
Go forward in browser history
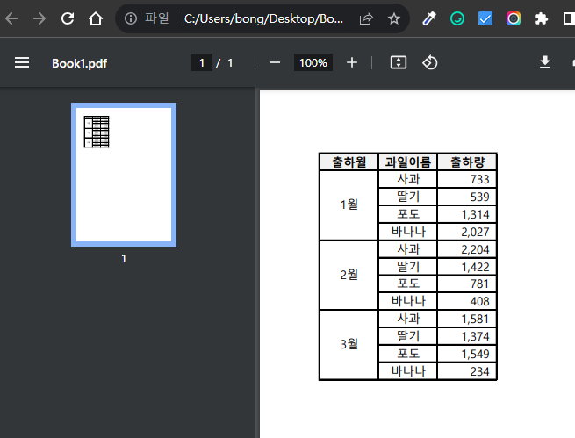coord(40,18)
